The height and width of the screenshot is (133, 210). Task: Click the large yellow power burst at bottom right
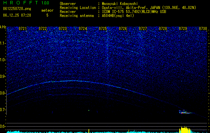pos(185,129)
